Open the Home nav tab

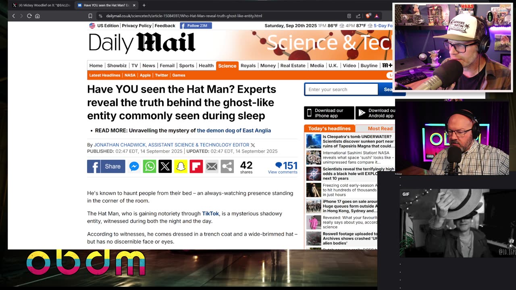coord(96,65)
